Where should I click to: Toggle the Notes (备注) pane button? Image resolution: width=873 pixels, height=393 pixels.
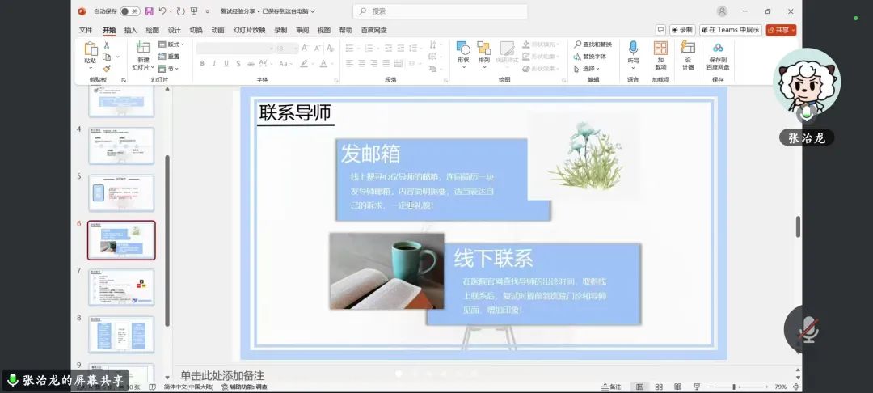tap(612, 387)
